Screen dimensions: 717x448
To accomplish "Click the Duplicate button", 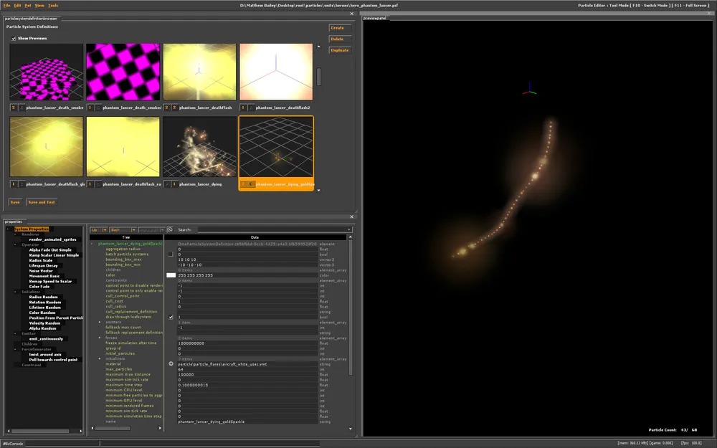I will (339, 50).
